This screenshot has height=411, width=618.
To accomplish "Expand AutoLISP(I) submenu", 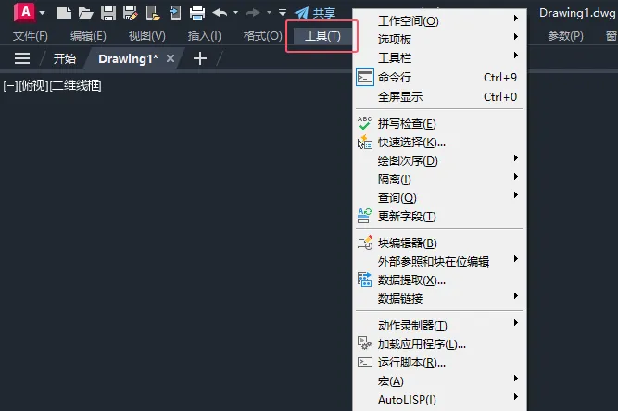I will coord(439,400).
